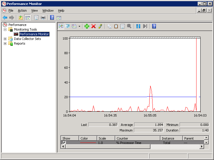This screenshot has width=214, height=160.
Task: Click Paste Counter List clipboard icon
Action: pyautogui.click(x=116, y=26)
